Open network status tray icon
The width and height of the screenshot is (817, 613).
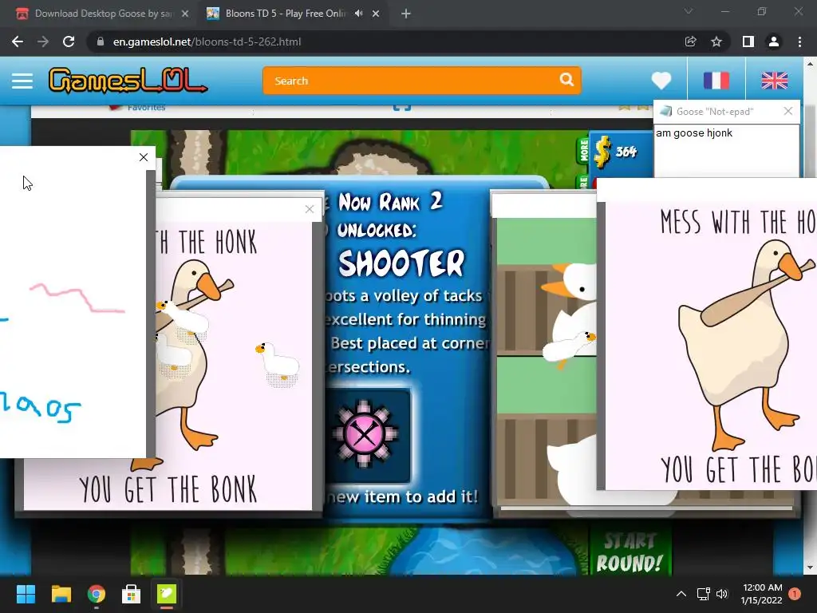click(x=704, y=594)
